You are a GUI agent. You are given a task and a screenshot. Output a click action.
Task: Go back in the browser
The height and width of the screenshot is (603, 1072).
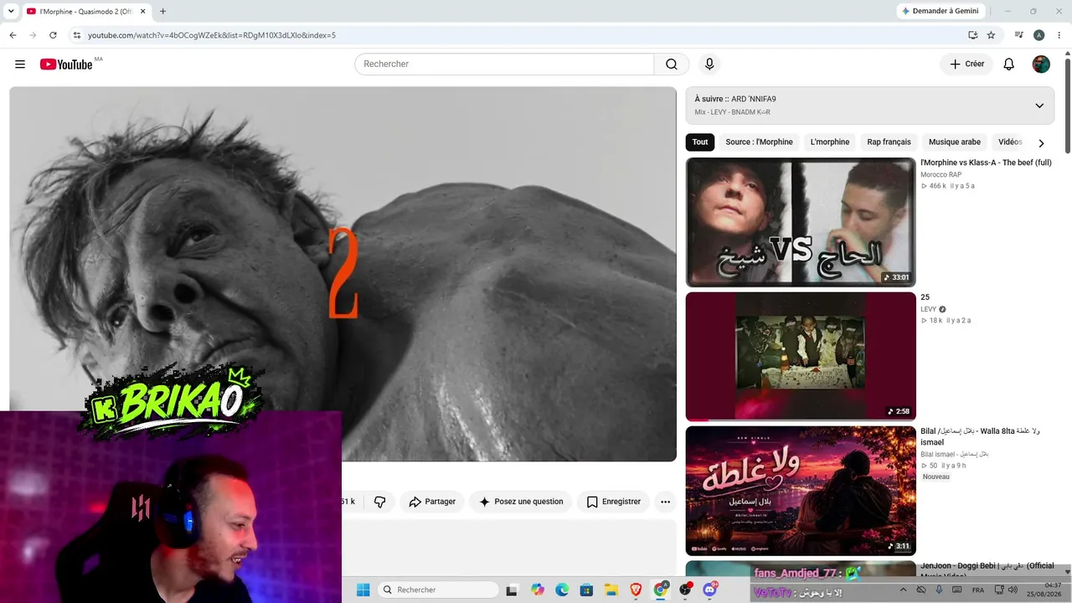(13, 35)
